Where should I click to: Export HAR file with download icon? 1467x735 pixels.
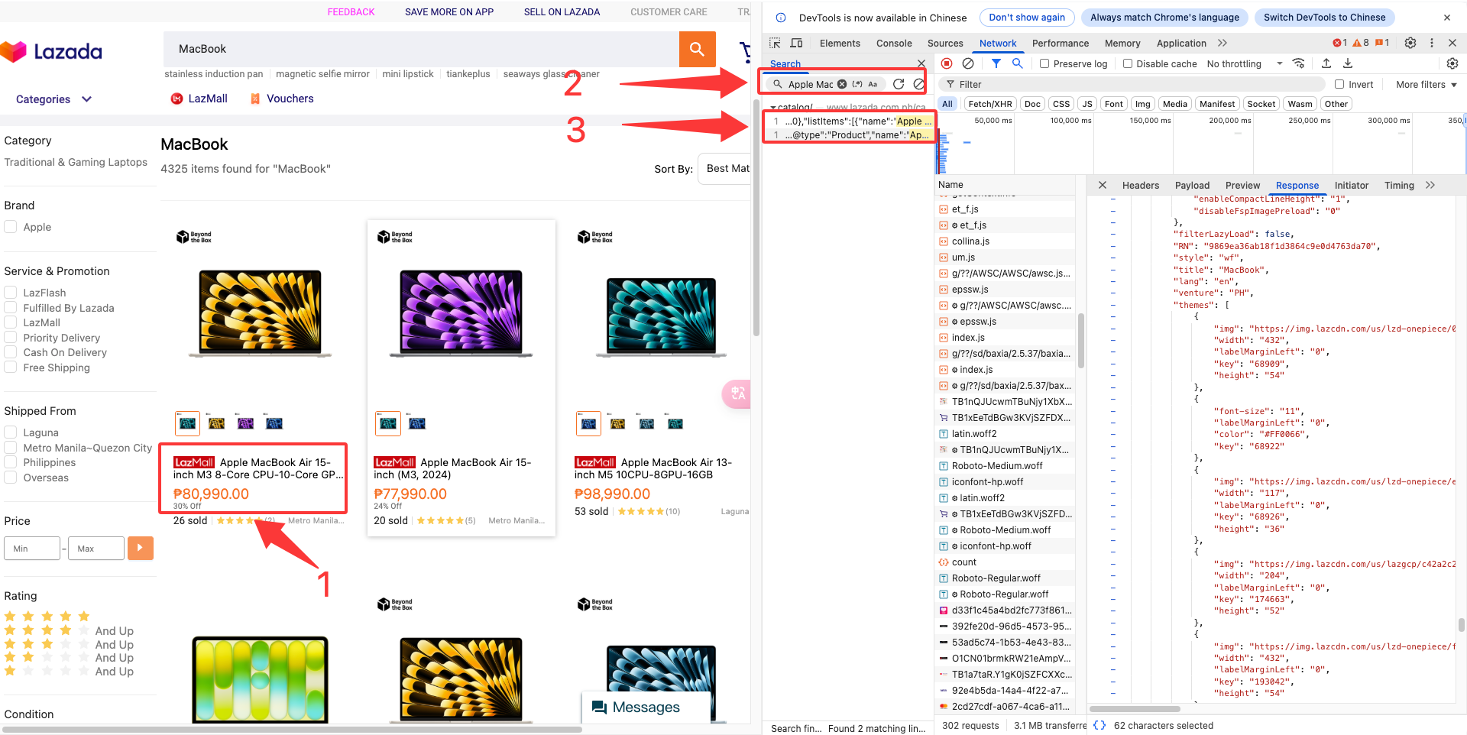click(x=1348, y=63)
